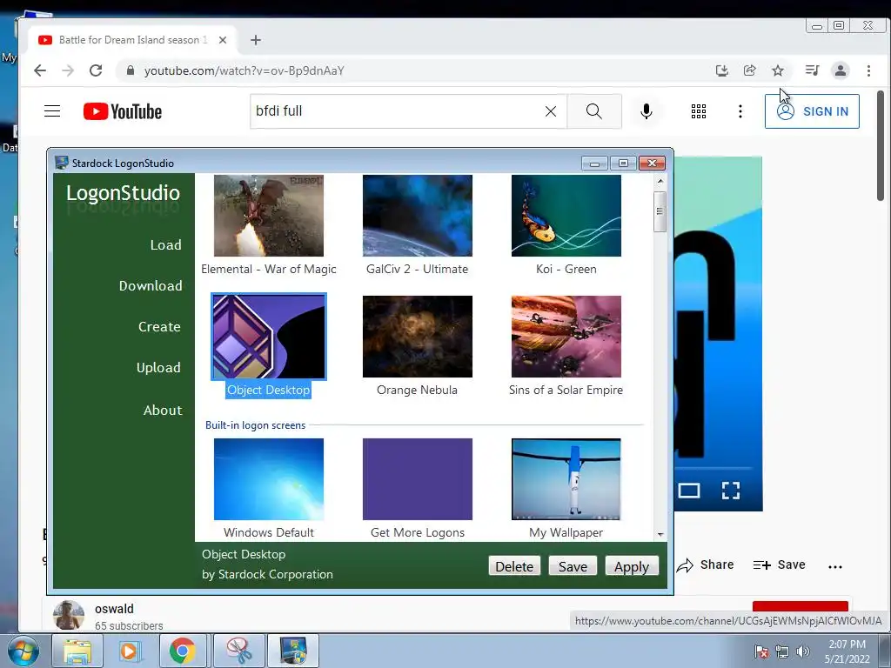Open the Windows Start menu
The width and height of the screenshot is (891, 668).
pyautogui.click(x=23, y=651)
